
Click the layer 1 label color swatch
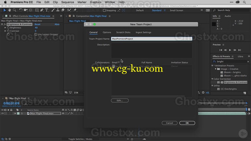coord(18,113)
